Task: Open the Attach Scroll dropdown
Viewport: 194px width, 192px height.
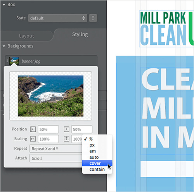Action: click(56, 158)
